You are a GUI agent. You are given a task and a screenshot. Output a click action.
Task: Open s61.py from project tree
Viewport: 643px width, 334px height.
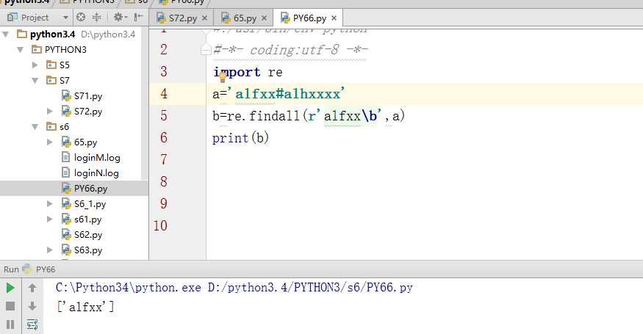click(87, 219)
